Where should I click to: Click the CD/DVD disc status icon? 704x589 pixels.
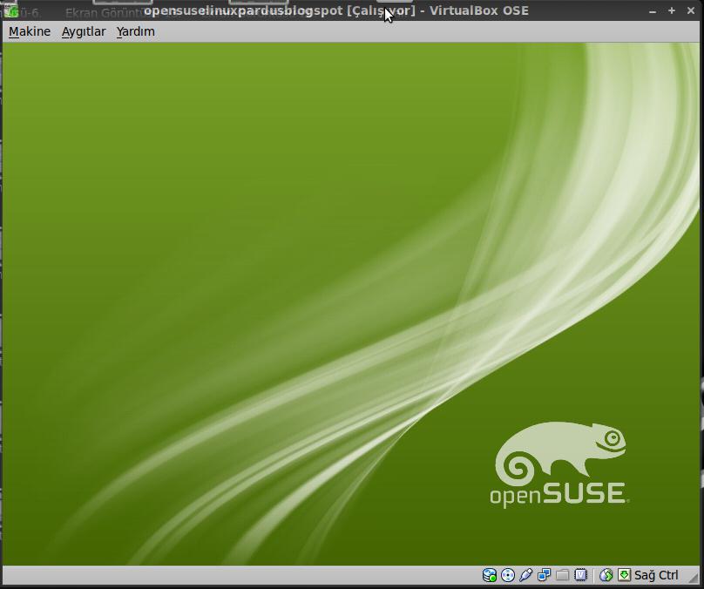508,574
